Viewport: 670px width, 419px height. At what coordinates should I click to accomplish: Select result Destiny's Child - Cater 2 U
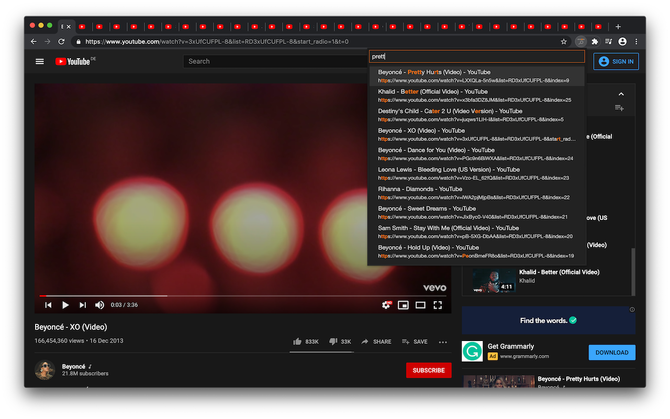tap(477, 115)
